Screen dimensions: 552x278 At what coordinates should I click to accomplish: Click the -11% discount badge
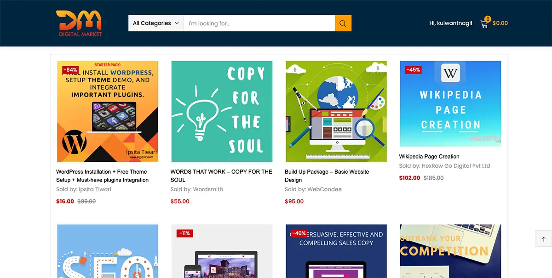point(184,233)
